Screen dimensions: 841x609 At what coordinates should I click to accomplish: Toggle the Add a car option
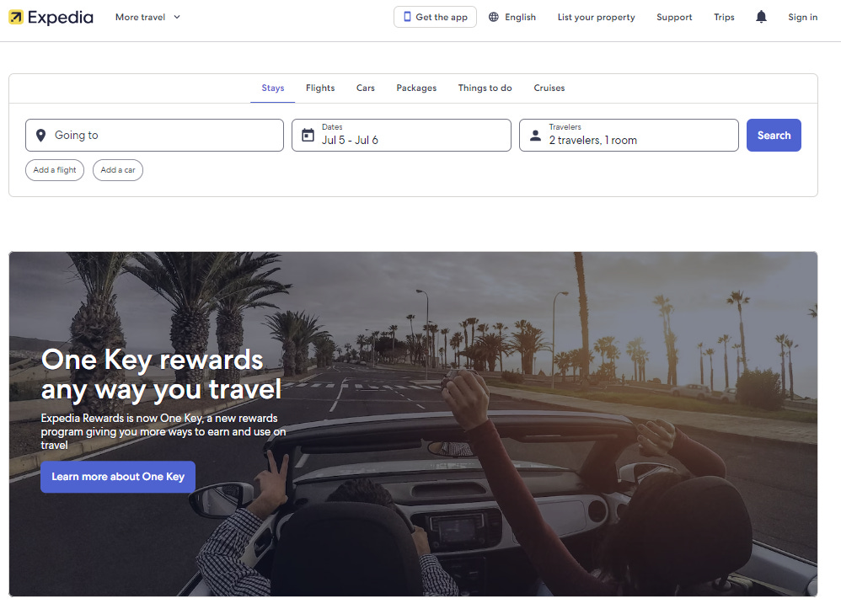117,170
